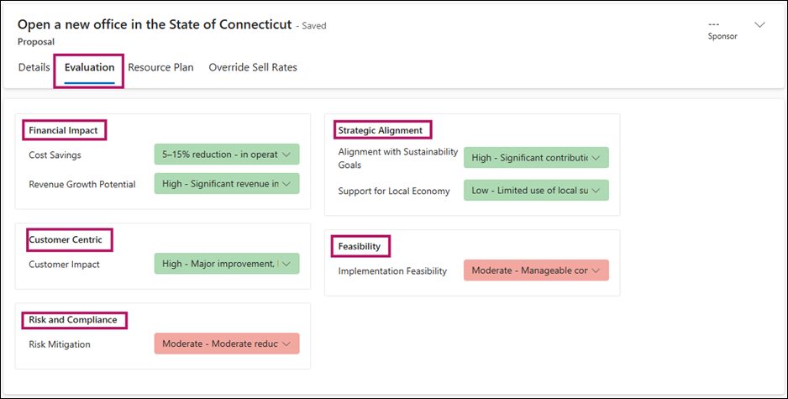Click the Customer Centric section heading
Screen dimensions: 788x399
point(66,239)
